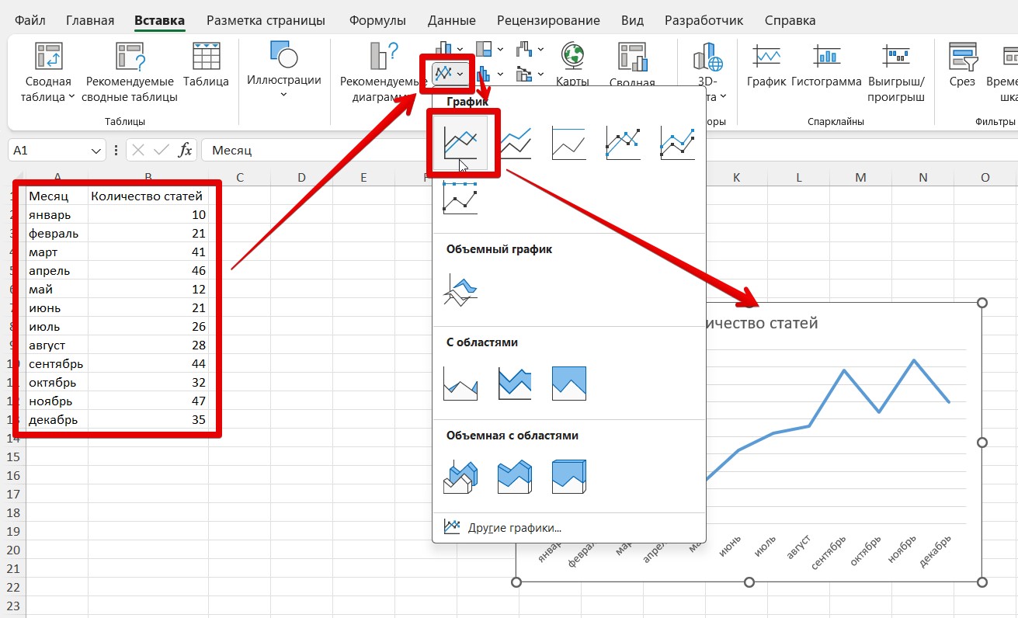Open the Файл tab

coord(30,20)
